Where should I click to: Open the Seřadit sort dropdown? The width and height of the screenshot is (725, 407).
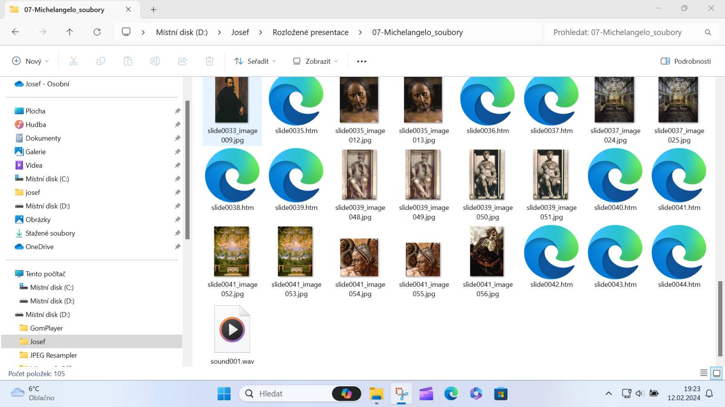pos(255,61)
